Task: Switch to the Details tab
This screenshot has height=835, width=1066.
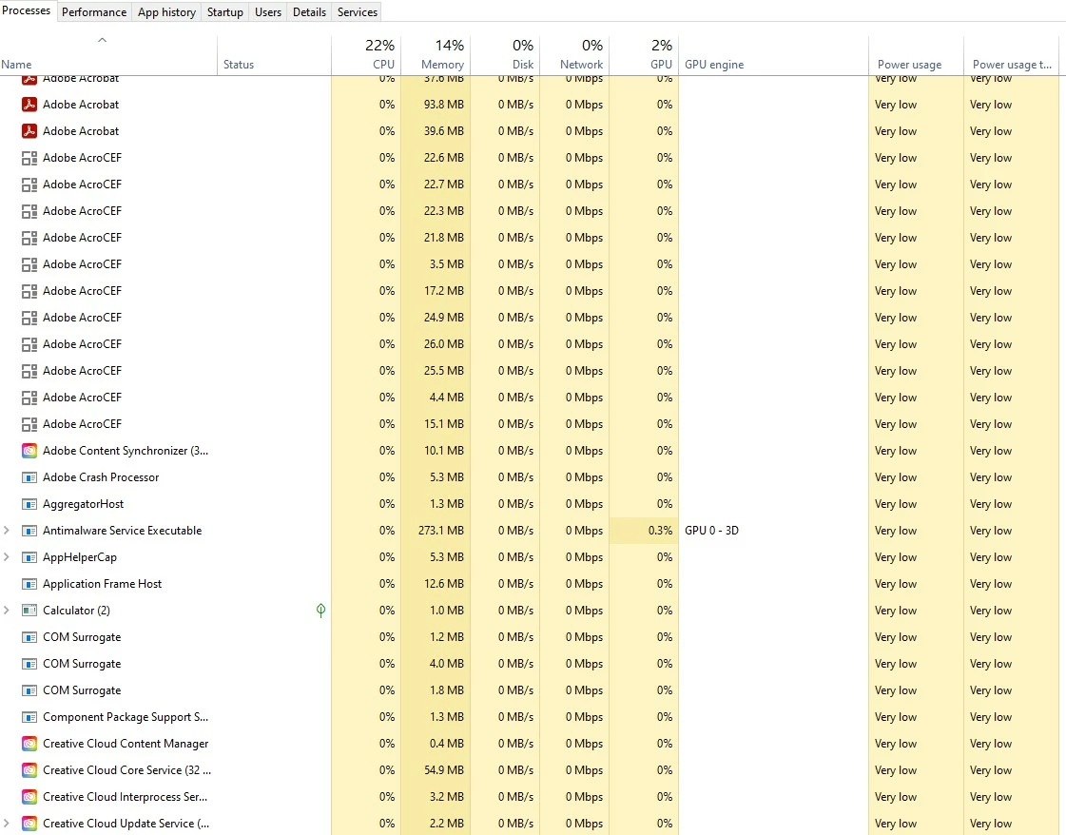Action: point(309,12)
